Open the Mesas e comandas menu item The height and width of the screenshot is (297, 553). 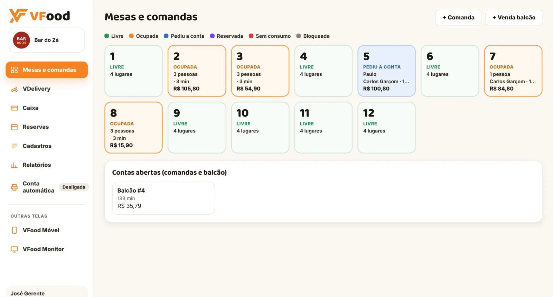pyautogui.click(x=47, y=70)
